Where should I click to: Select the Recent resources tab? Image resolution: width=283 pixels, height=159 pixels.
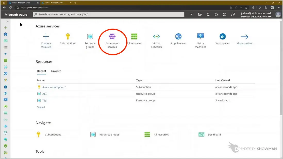coord(41,71)
